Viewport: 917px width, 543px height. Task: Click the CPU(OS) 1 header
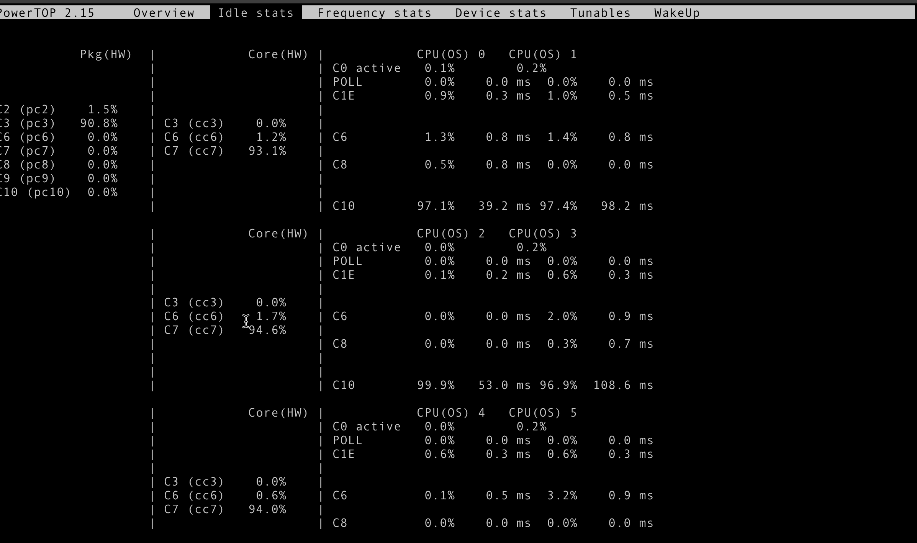pyautogui.click(x=543, y=54)
